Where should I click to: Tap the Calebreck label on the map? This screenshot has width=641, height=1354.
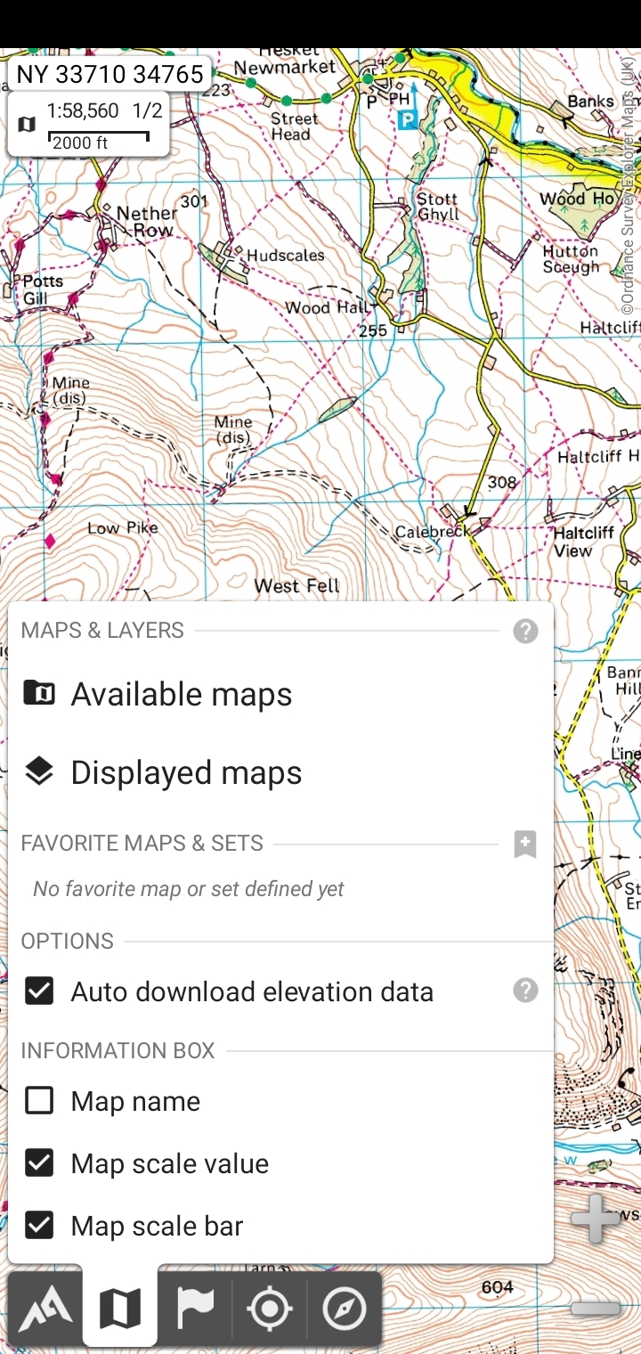pyautogui.click(x=431, y=532)
